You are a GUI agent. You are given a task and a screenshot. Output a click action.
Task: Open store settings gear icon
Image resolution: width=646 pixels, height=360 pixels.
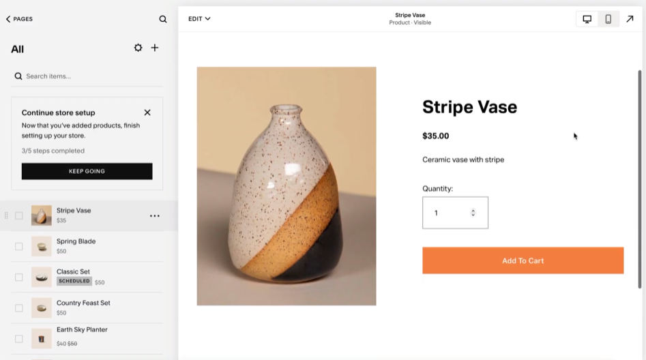[x=138, y=48]
